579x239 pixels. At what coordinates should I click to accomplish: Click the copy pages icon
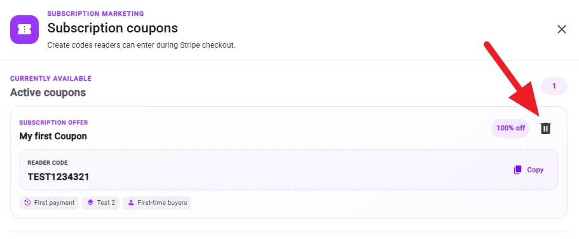tap(517, 170)
